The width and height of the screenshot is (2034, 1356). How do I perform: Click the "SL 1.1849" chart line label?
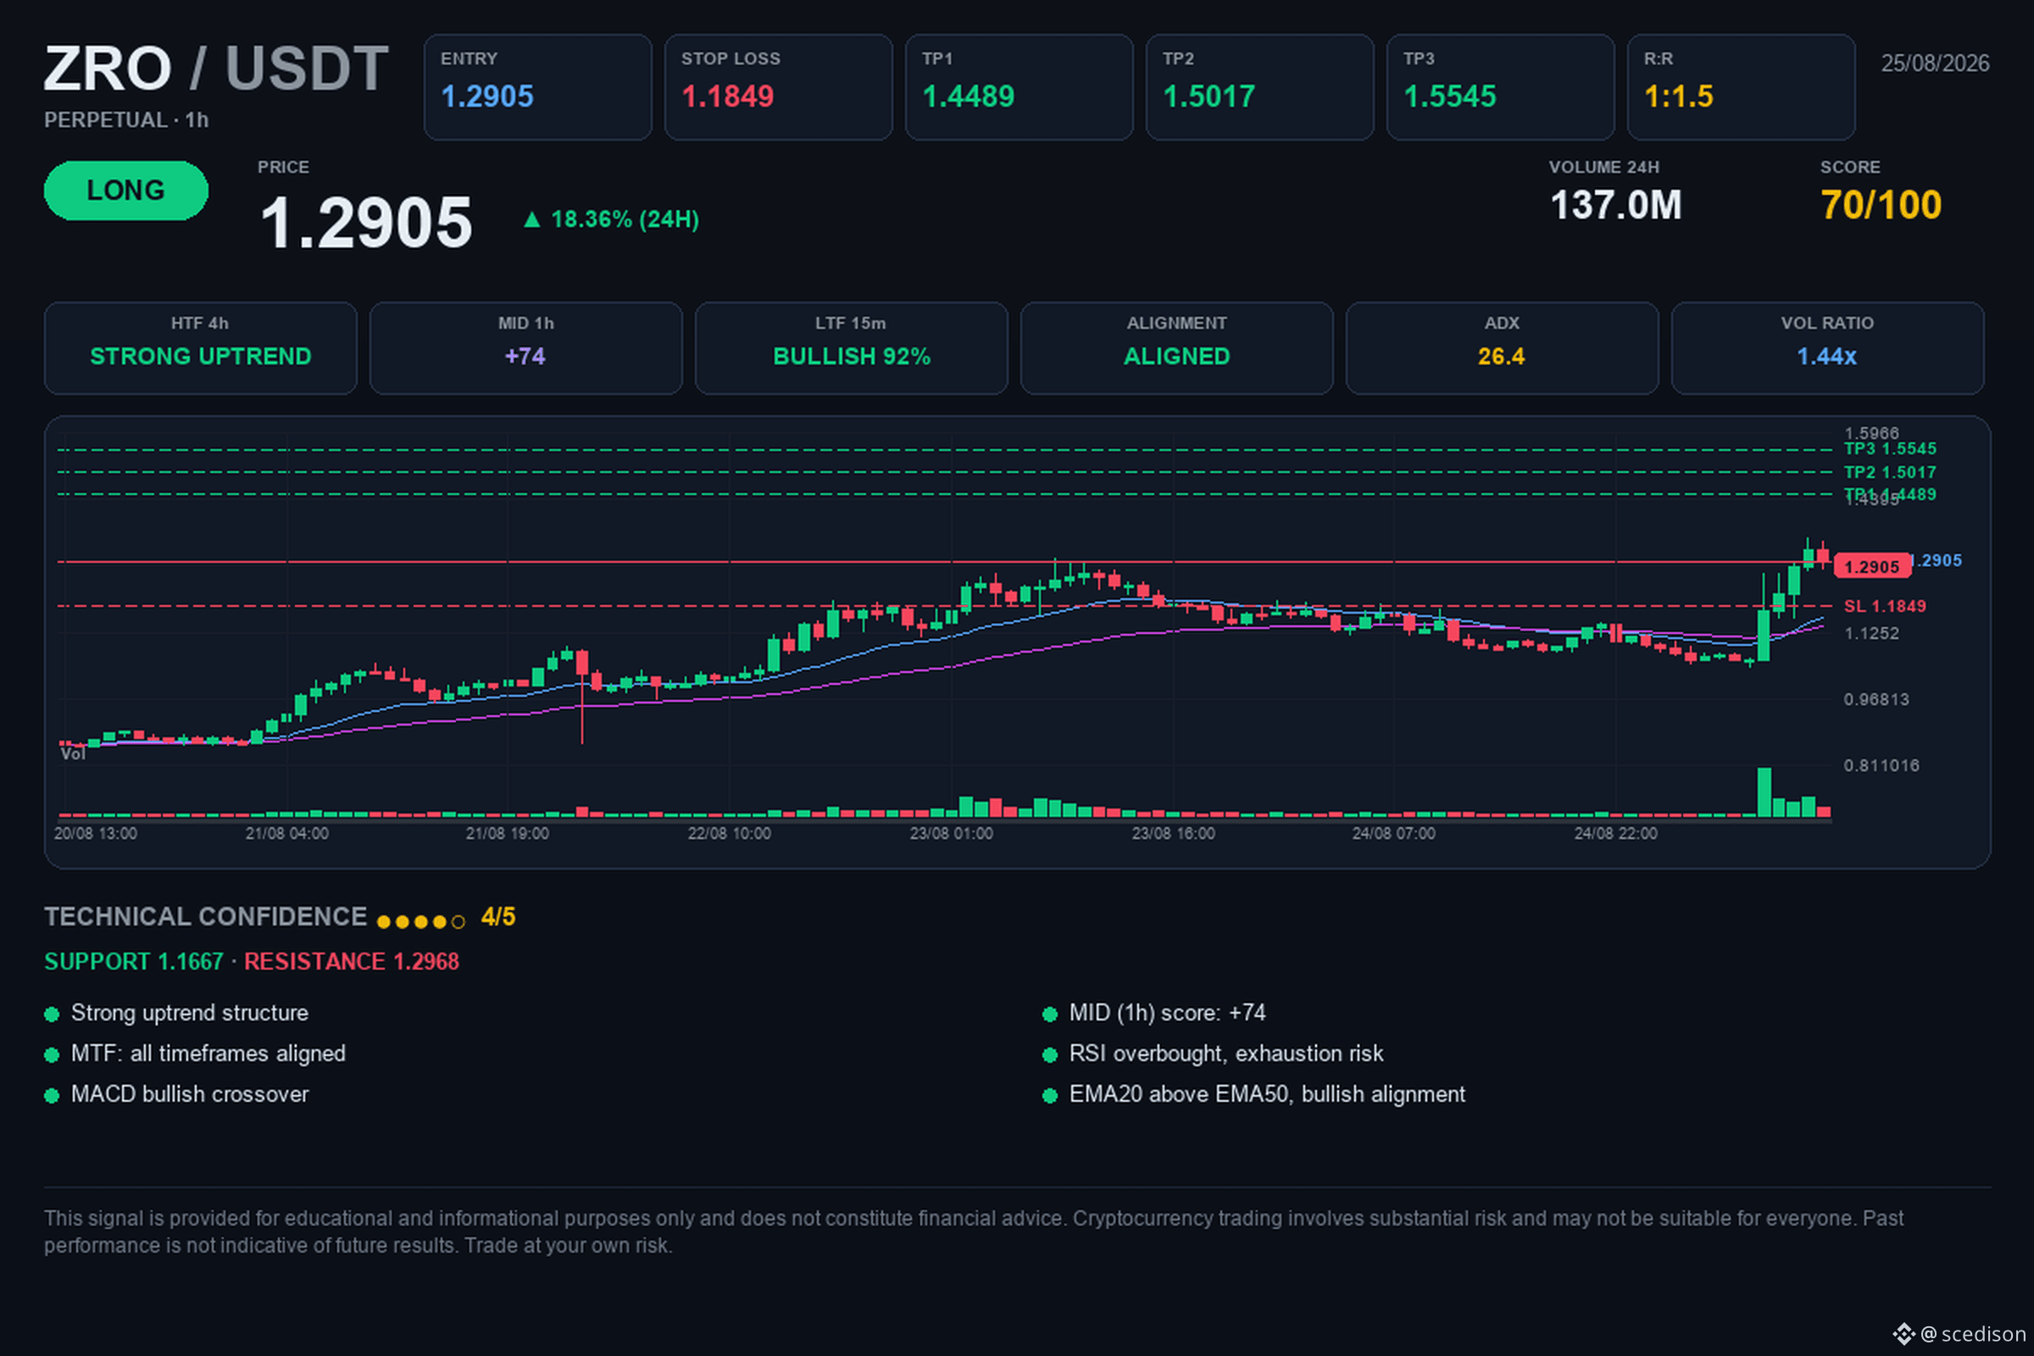(1884, 606)
